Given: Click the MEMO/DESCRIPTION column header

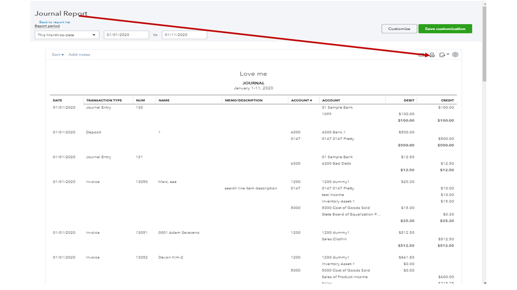Looking at the screenshot, I should pyautogui.click(x=244, y=100).
